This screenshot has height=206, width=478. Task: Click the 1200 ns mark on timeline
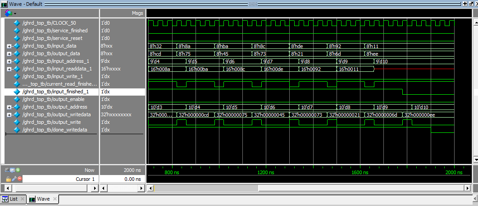click(x=266, y=172)
